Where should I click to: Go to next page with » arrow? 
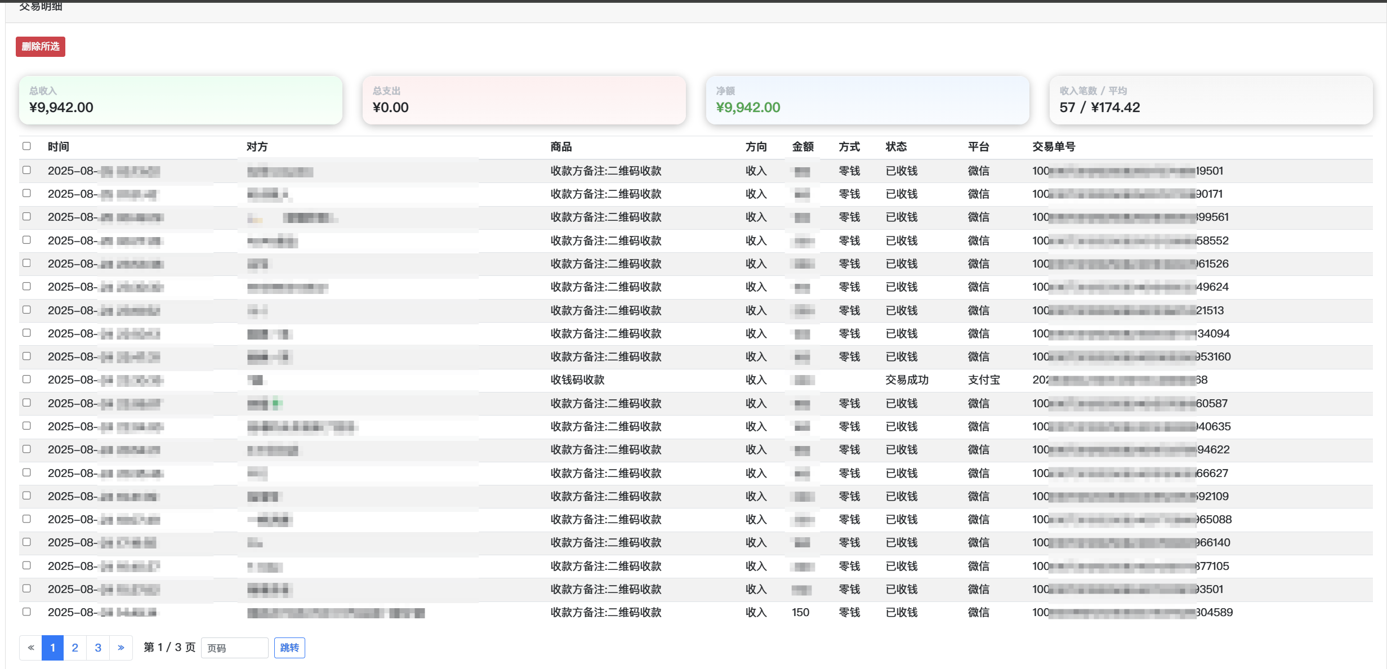pos(121,648)
